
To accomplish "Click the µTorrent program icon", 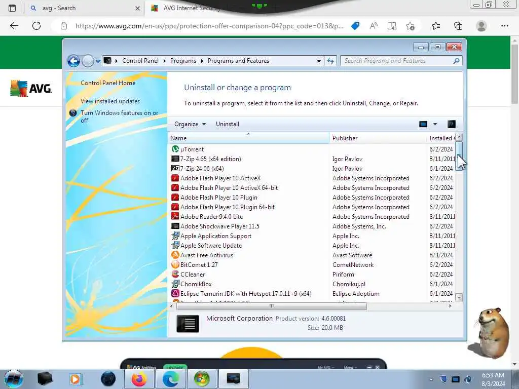I will (175, 149).
